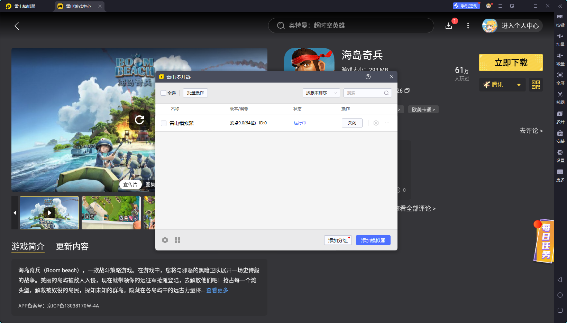Open 更新内容 tab
This screenshot has width=567, height=323.
coord(72,246)
